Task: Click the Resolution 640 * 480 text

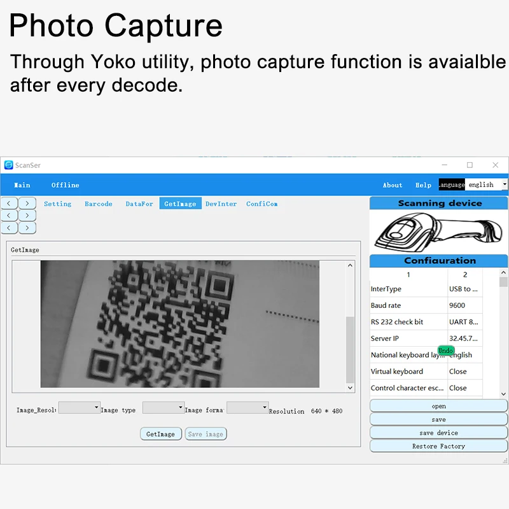Action: pyautogui.click(x=305, y=411)
